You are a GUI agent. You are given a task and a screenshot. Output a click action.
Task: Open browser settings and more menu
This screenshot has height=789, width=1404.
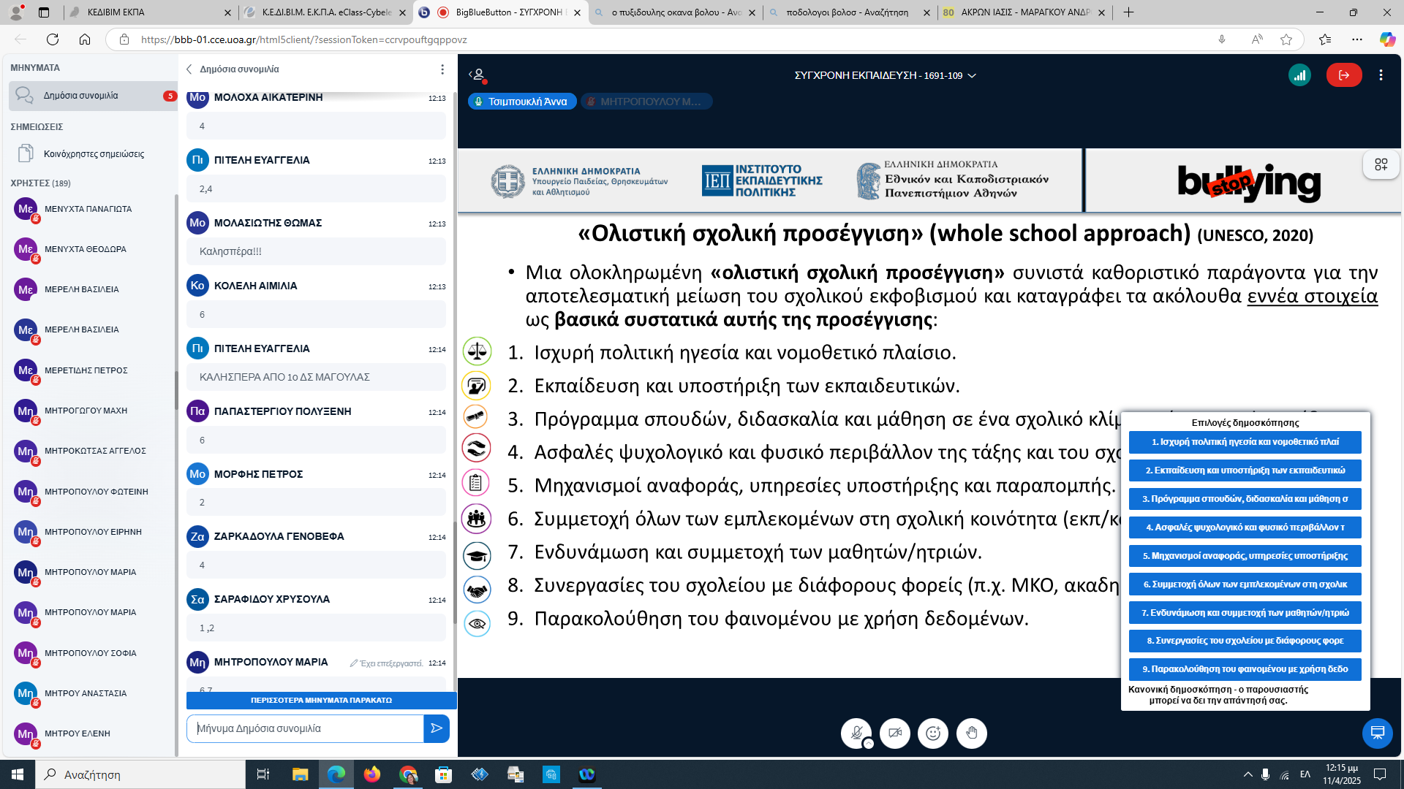click(x=1357, y=39)
